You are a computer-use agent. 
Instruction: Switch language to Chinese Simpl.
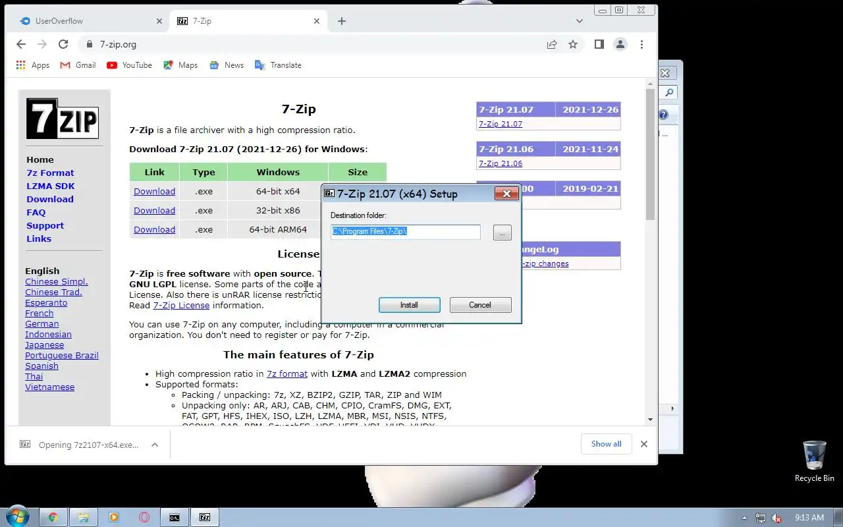57,281
